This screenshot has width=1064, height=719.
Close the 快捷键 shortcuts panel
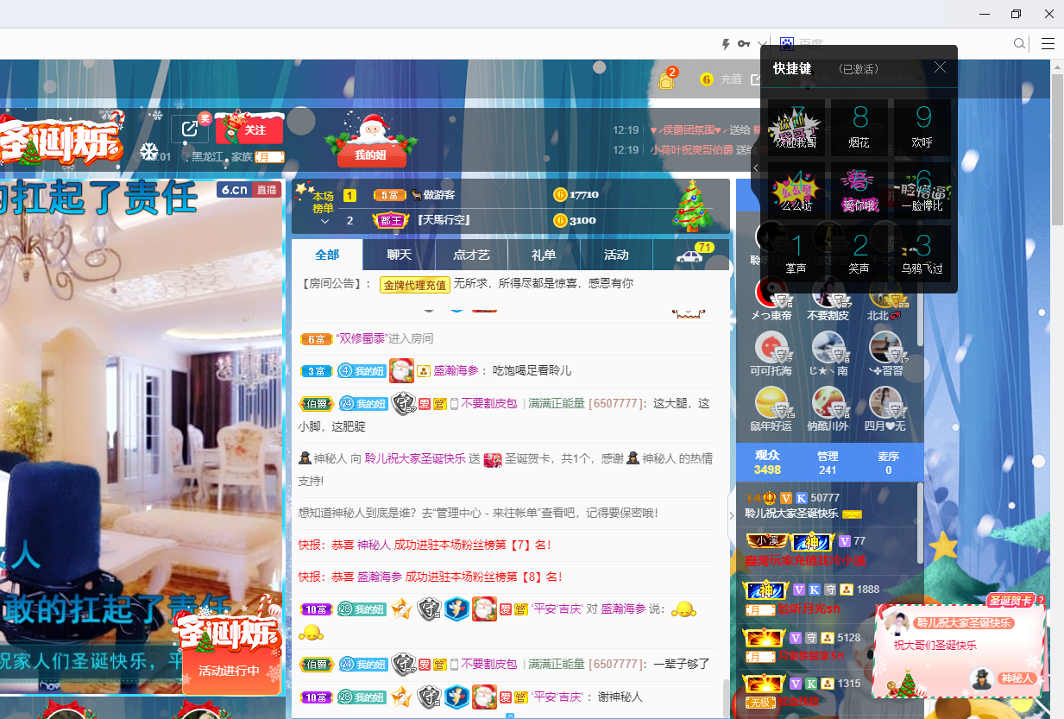tap(940, 67)
